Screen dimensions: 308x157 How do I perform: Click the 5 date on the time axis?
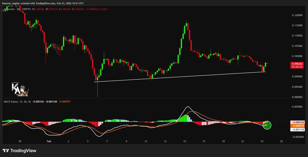coord(88,141)
